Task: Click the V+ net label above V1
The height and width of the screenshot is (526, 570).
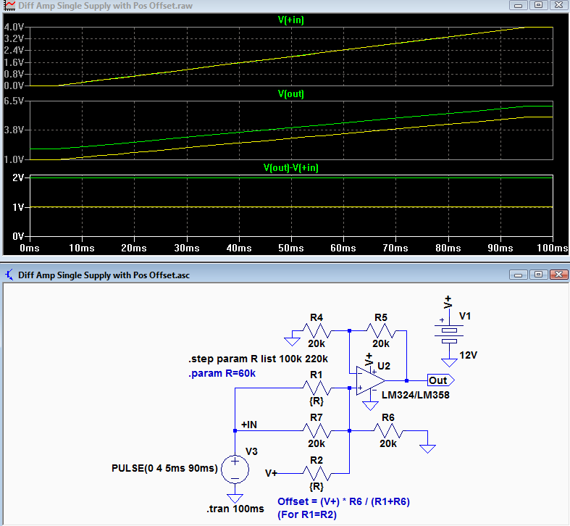Action: pos(448,302)
